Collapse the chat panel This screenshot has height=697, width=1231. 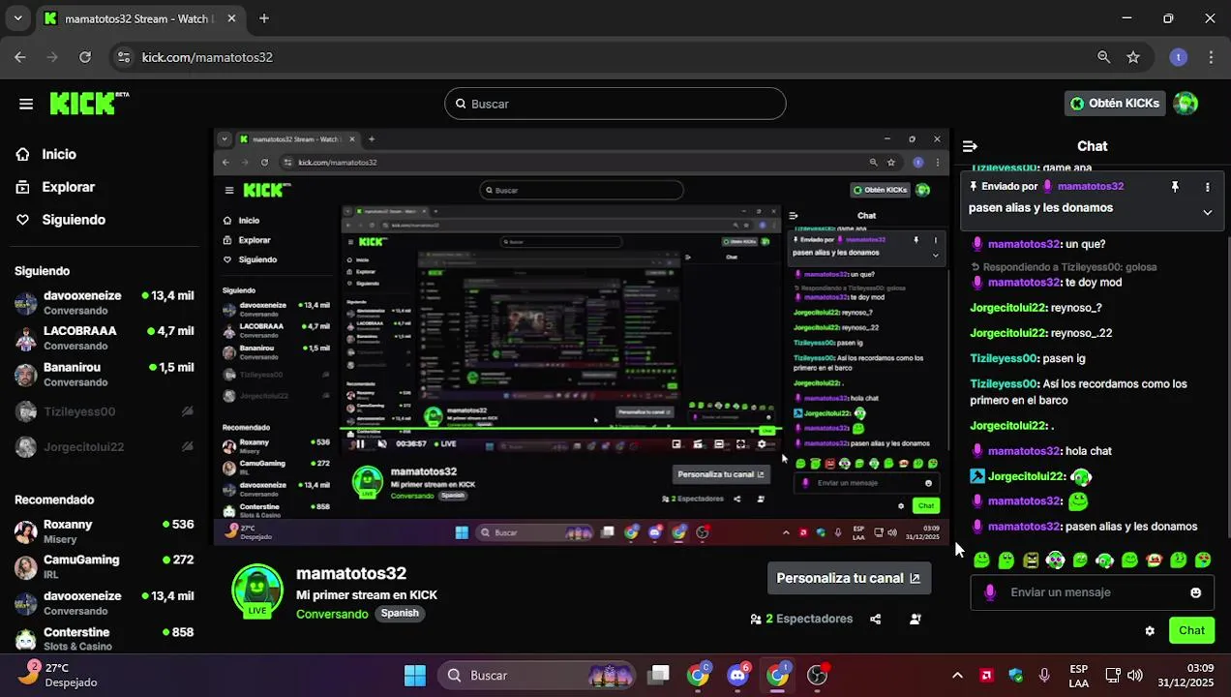click(970, 146)
